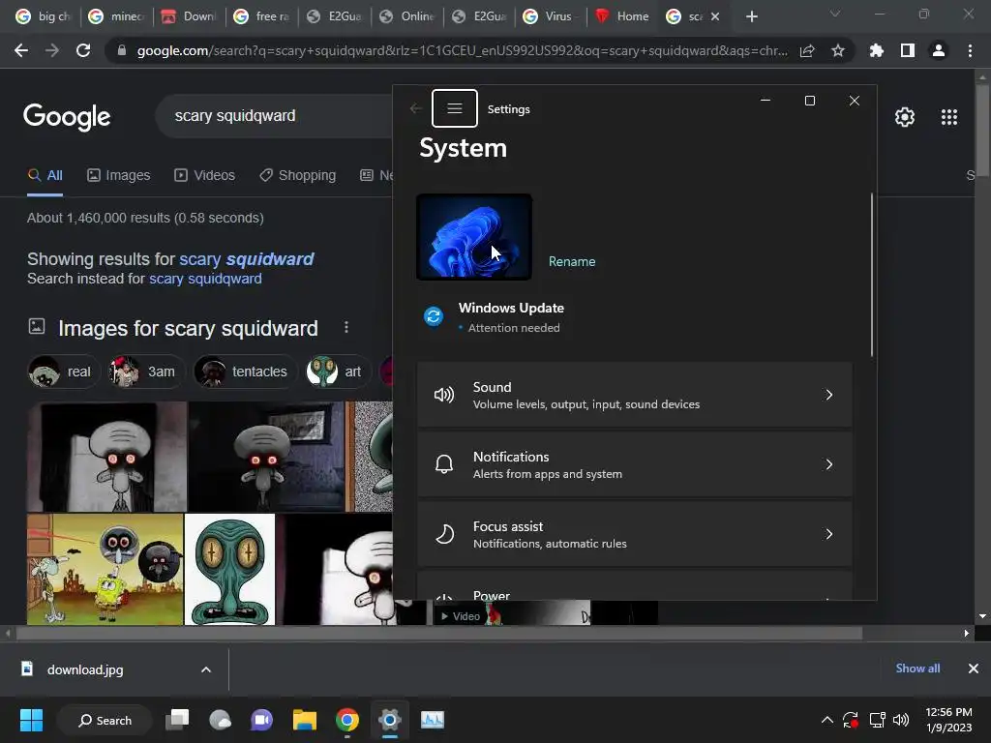Open volume control in system tray
Image resolution: width=991 pixels, height=743 pixels.
coord(901,720)
